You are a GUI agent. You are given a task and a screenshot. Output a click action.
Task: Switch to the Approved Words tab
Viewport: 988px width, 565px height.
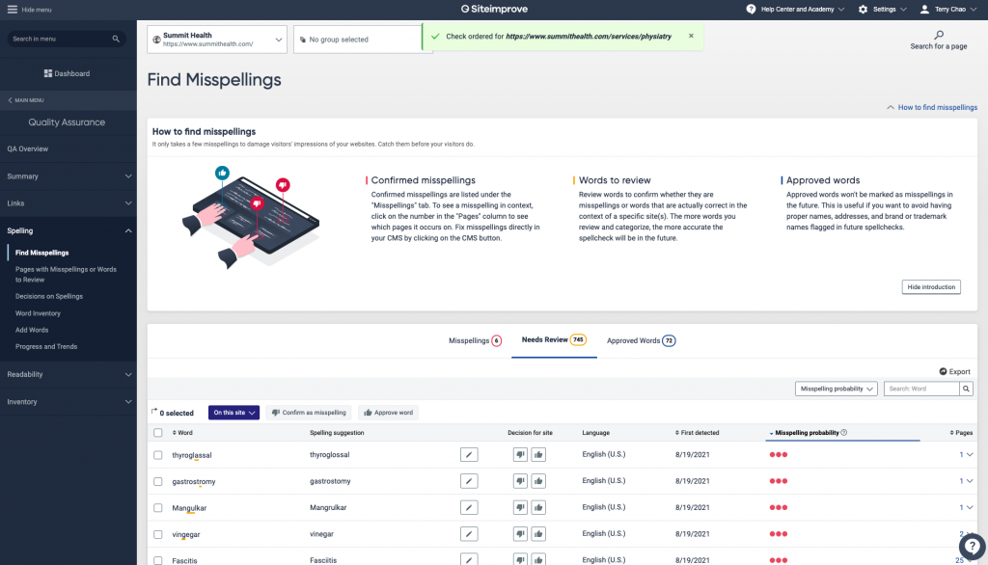tap(640, 340)
